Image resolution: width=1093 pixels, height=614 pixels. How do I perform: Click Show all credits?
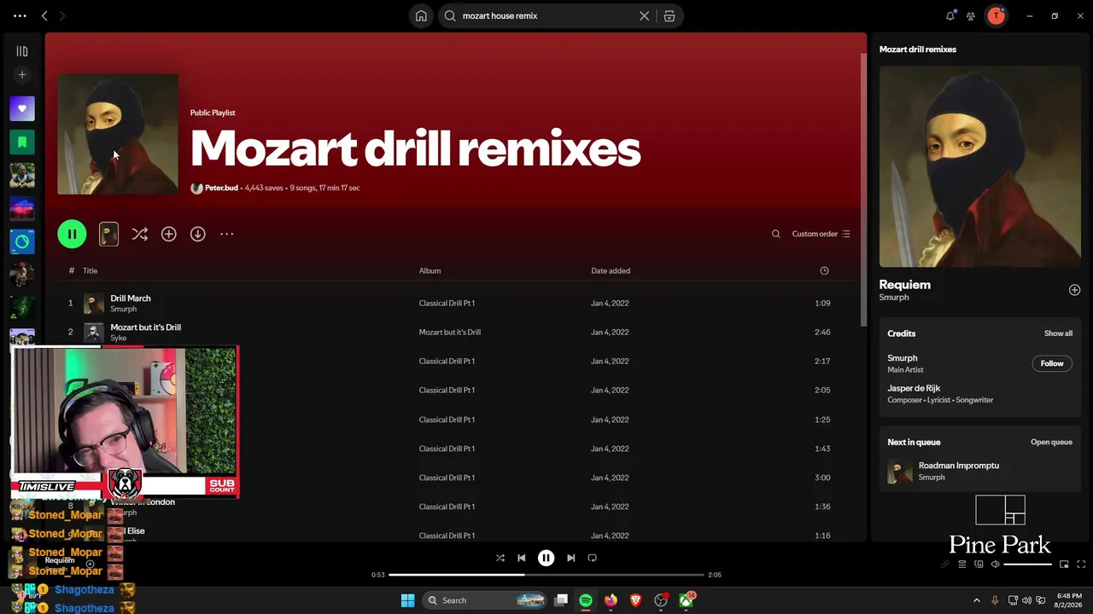point(1058,333)
